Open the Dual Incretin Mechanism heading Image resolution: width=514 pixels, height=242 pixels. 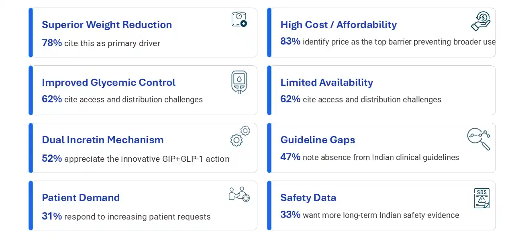[x=103, y=140]
